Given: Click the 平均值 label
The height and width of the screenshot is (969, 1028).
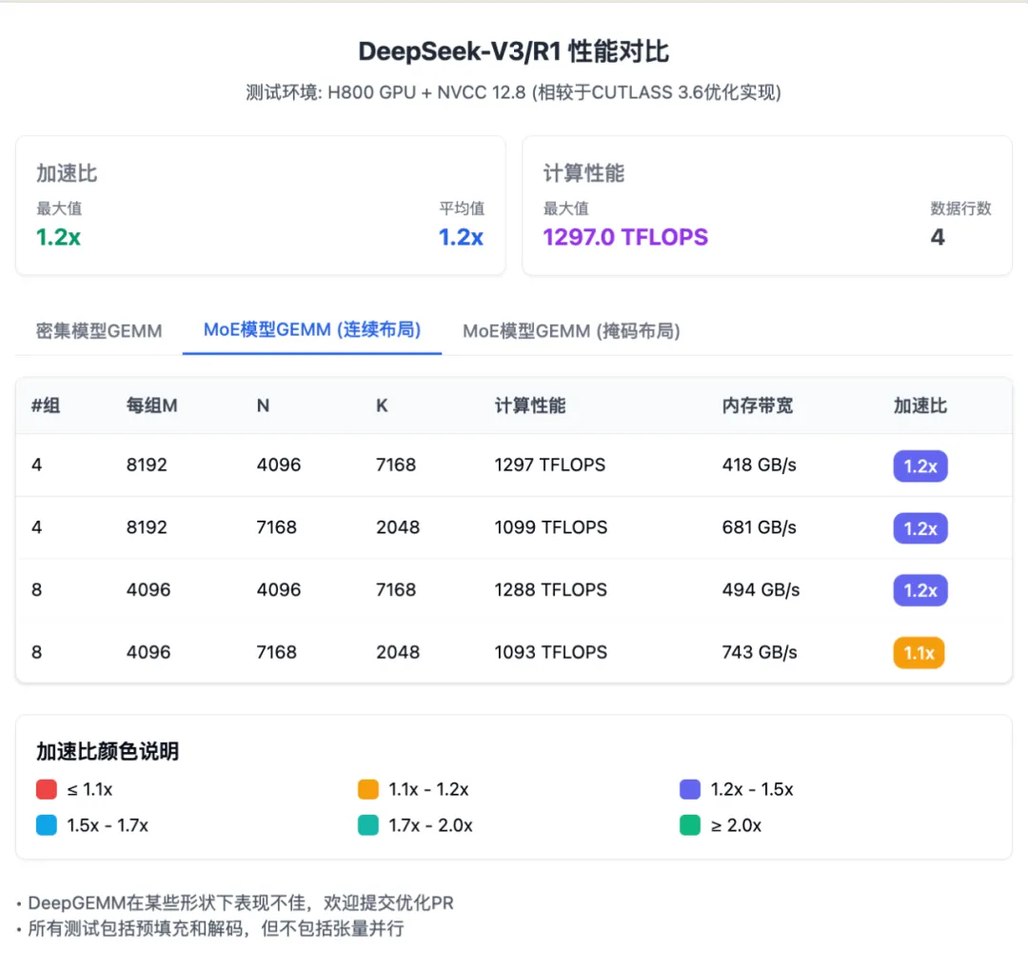Looking at the screenshot, I should point(463,208).
